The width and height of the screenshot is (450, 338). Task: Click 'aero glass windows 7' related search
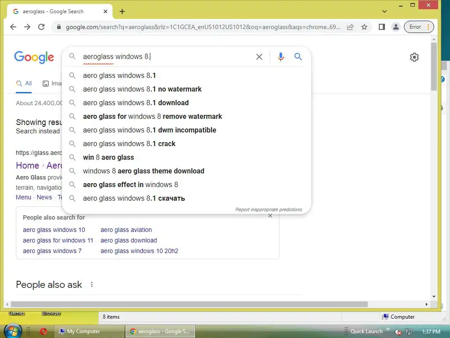tap(52, 251)
